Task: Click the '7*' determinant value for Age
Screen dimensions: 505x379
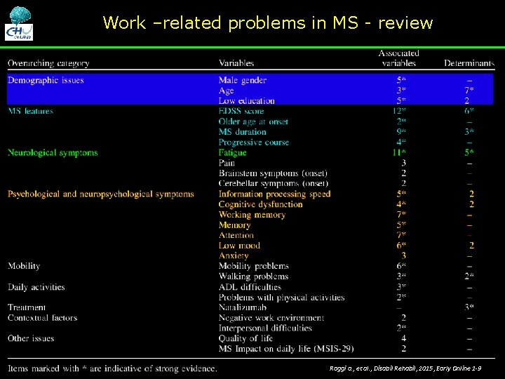Action: pyautogui.click(x=469, y=91)
